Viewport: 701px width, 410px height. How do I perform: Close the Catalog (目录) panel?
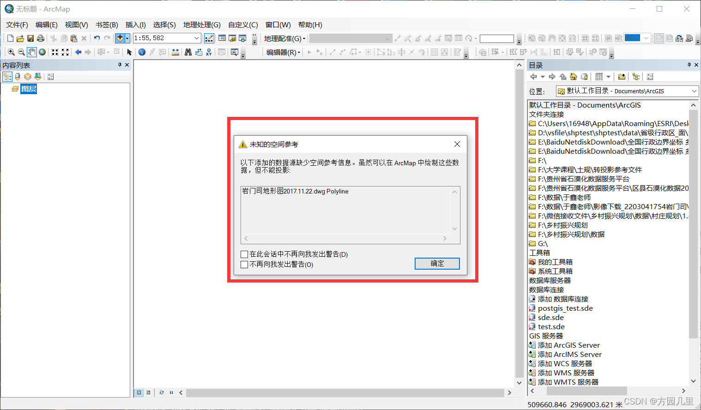[x=696, y=65]
